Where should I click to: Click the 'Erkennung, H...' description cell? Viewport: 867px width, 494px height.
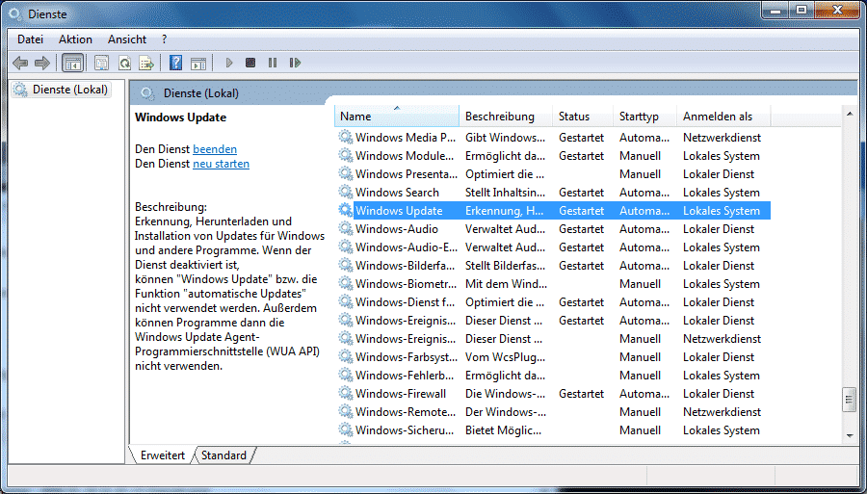tap(504, 211)
